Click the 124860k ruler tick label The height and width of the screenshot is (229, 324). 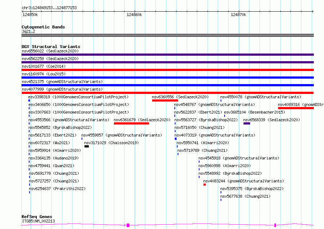pyautogui.click(x=134, y=15)
